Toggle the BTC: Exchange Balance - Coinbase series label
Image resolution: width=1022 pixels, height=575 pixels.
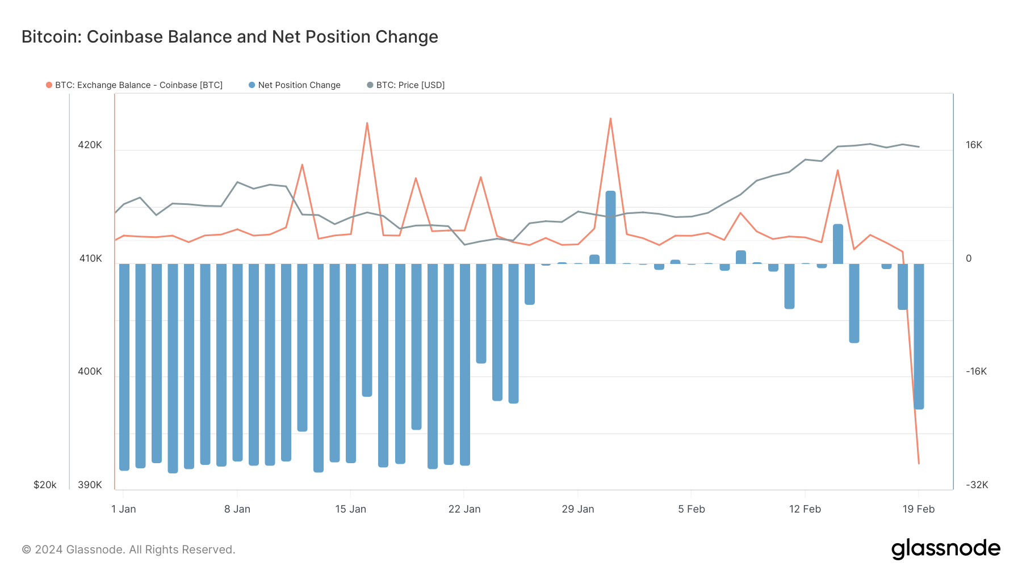[139, 85]
